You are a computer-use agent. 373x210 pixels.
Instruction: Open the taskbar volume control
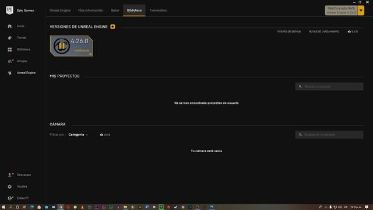coord(340,207)
